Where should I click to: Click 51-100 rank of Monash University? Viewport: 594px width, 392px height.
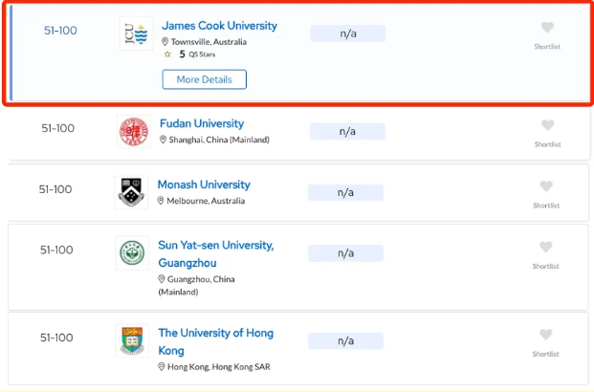pos(55,189)
